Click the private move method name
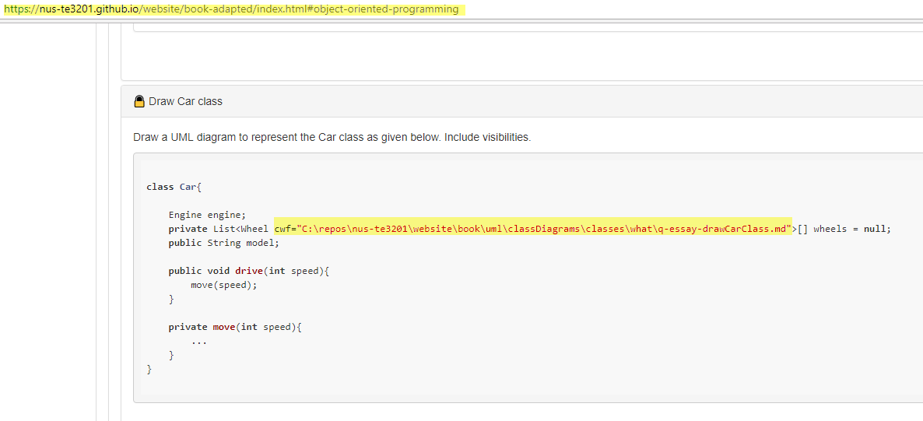The width and height of the screenshot is (923, 421). click(x=223, y=327)
